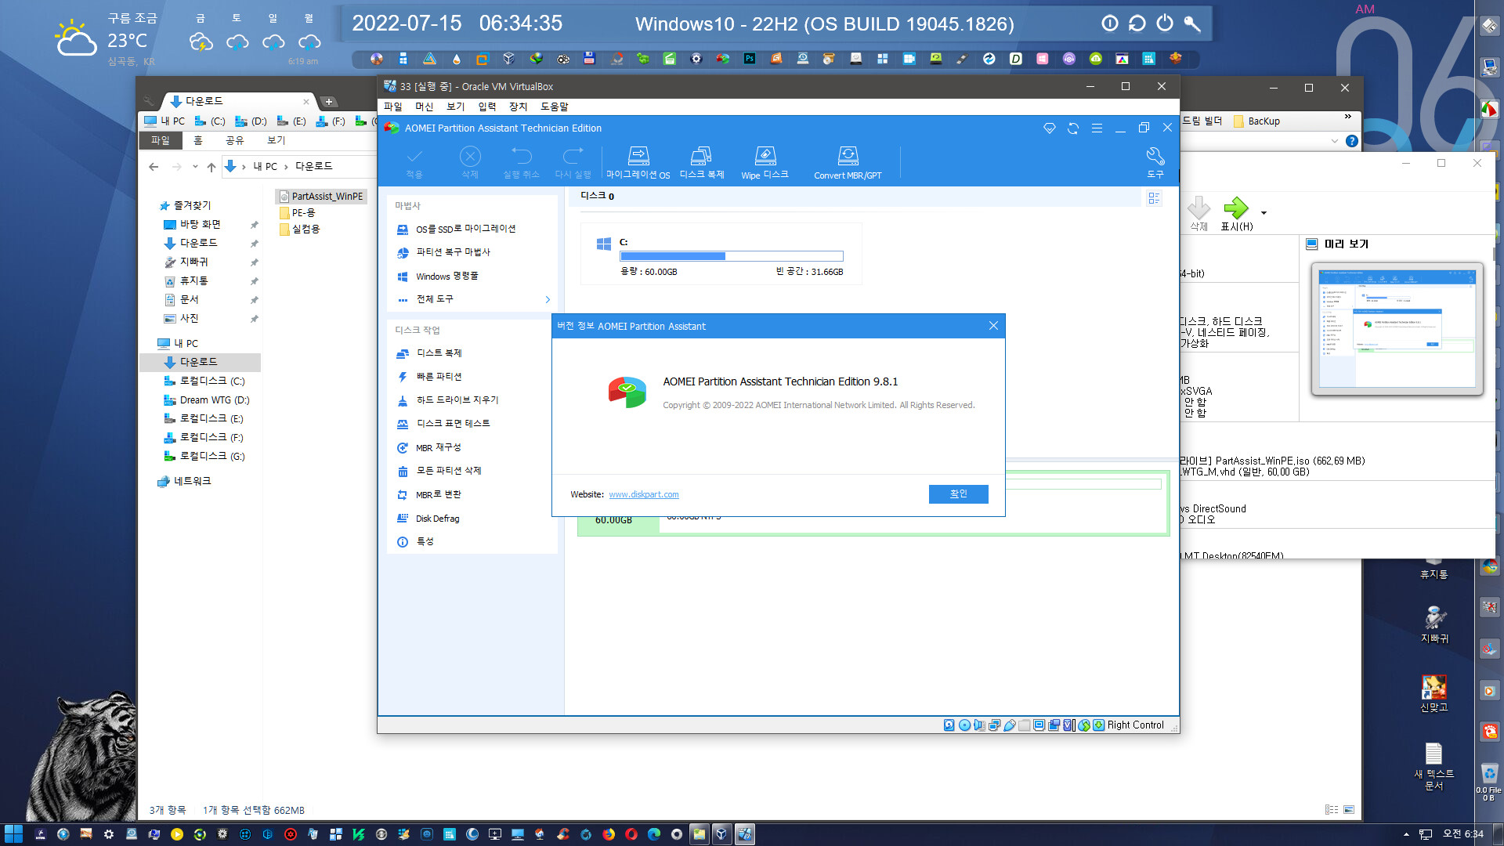The image size is (1504, 846).
Task: Click the Apply checkmark toolbar icon
Action: point(414,163)
